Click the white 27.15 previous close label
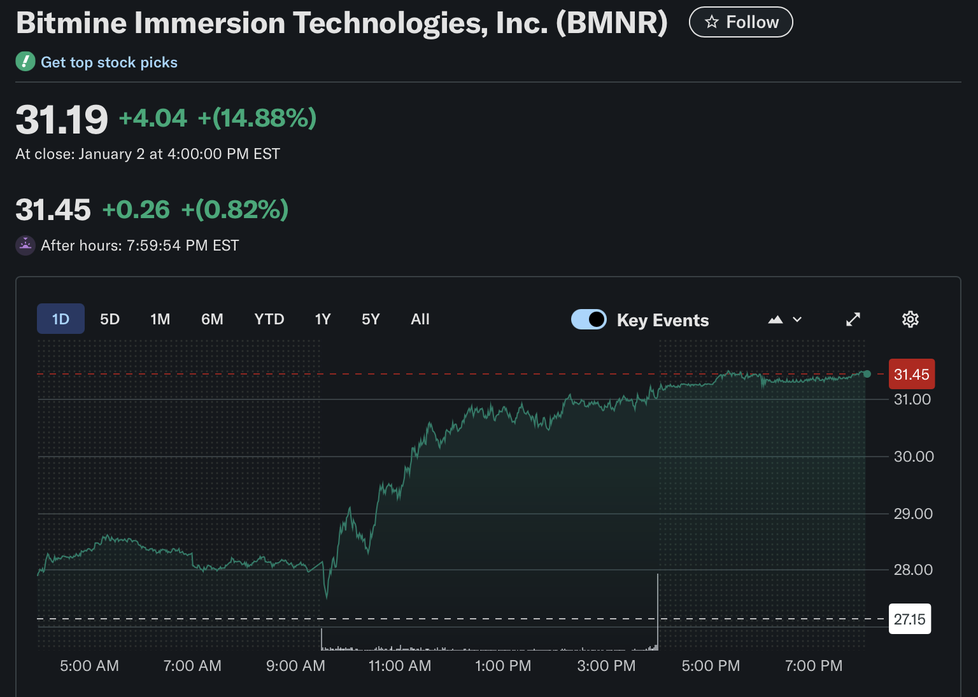 (x=909, y=619)
